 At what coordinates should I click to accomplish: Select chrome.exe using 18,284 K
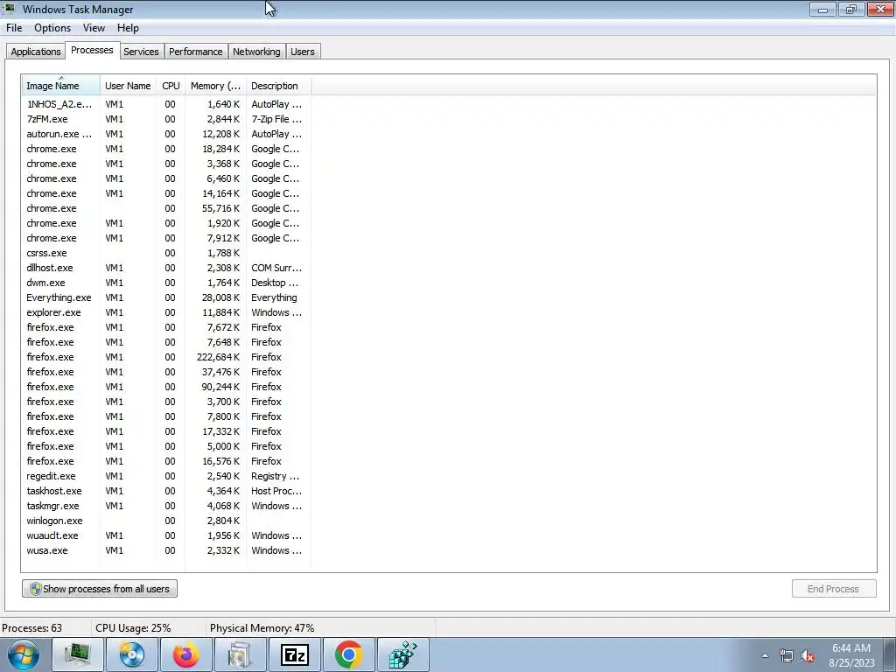[166, 149]
